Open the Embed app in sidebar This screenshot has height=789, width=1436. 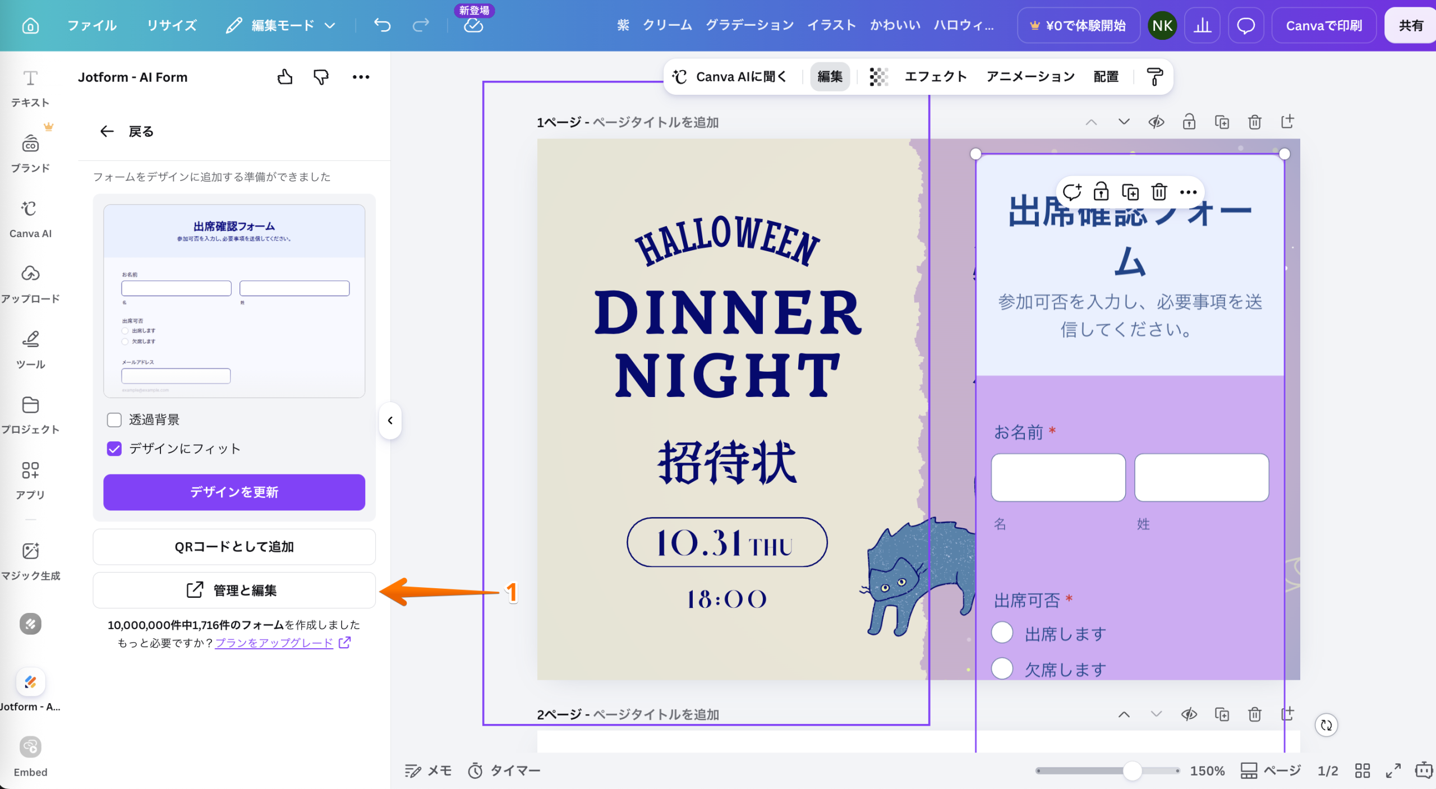[30, 756]
